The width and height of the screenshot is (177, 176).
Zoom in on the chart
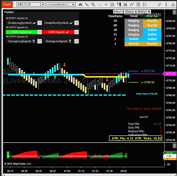[x=93, y=4]
